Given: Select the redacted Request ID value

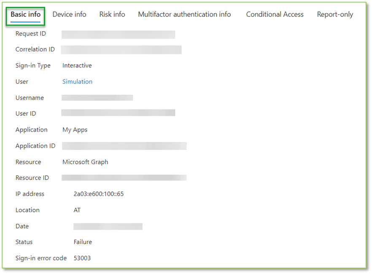Looking at the screenshot, I should coord(118,34).
